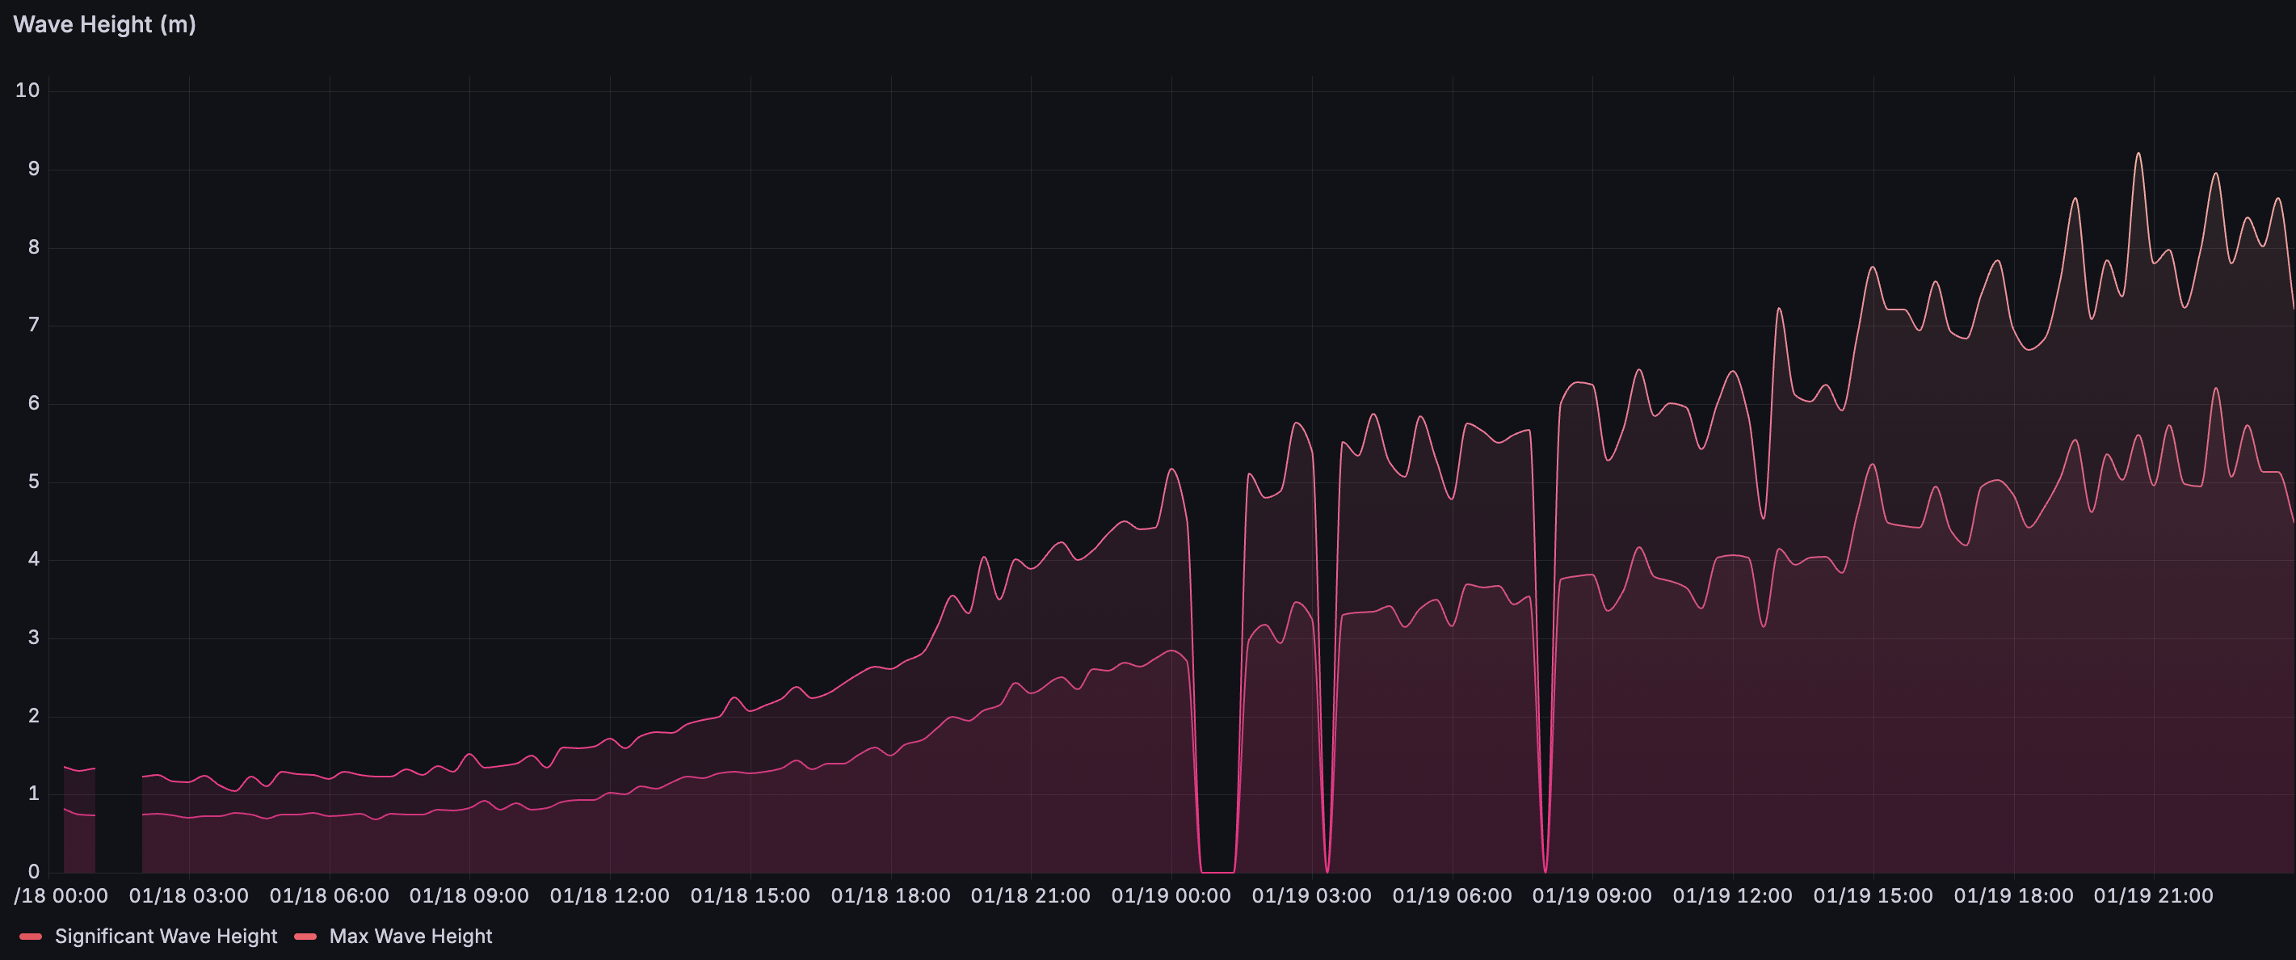Click the Y-axis value 5 label

click(34, 482)
